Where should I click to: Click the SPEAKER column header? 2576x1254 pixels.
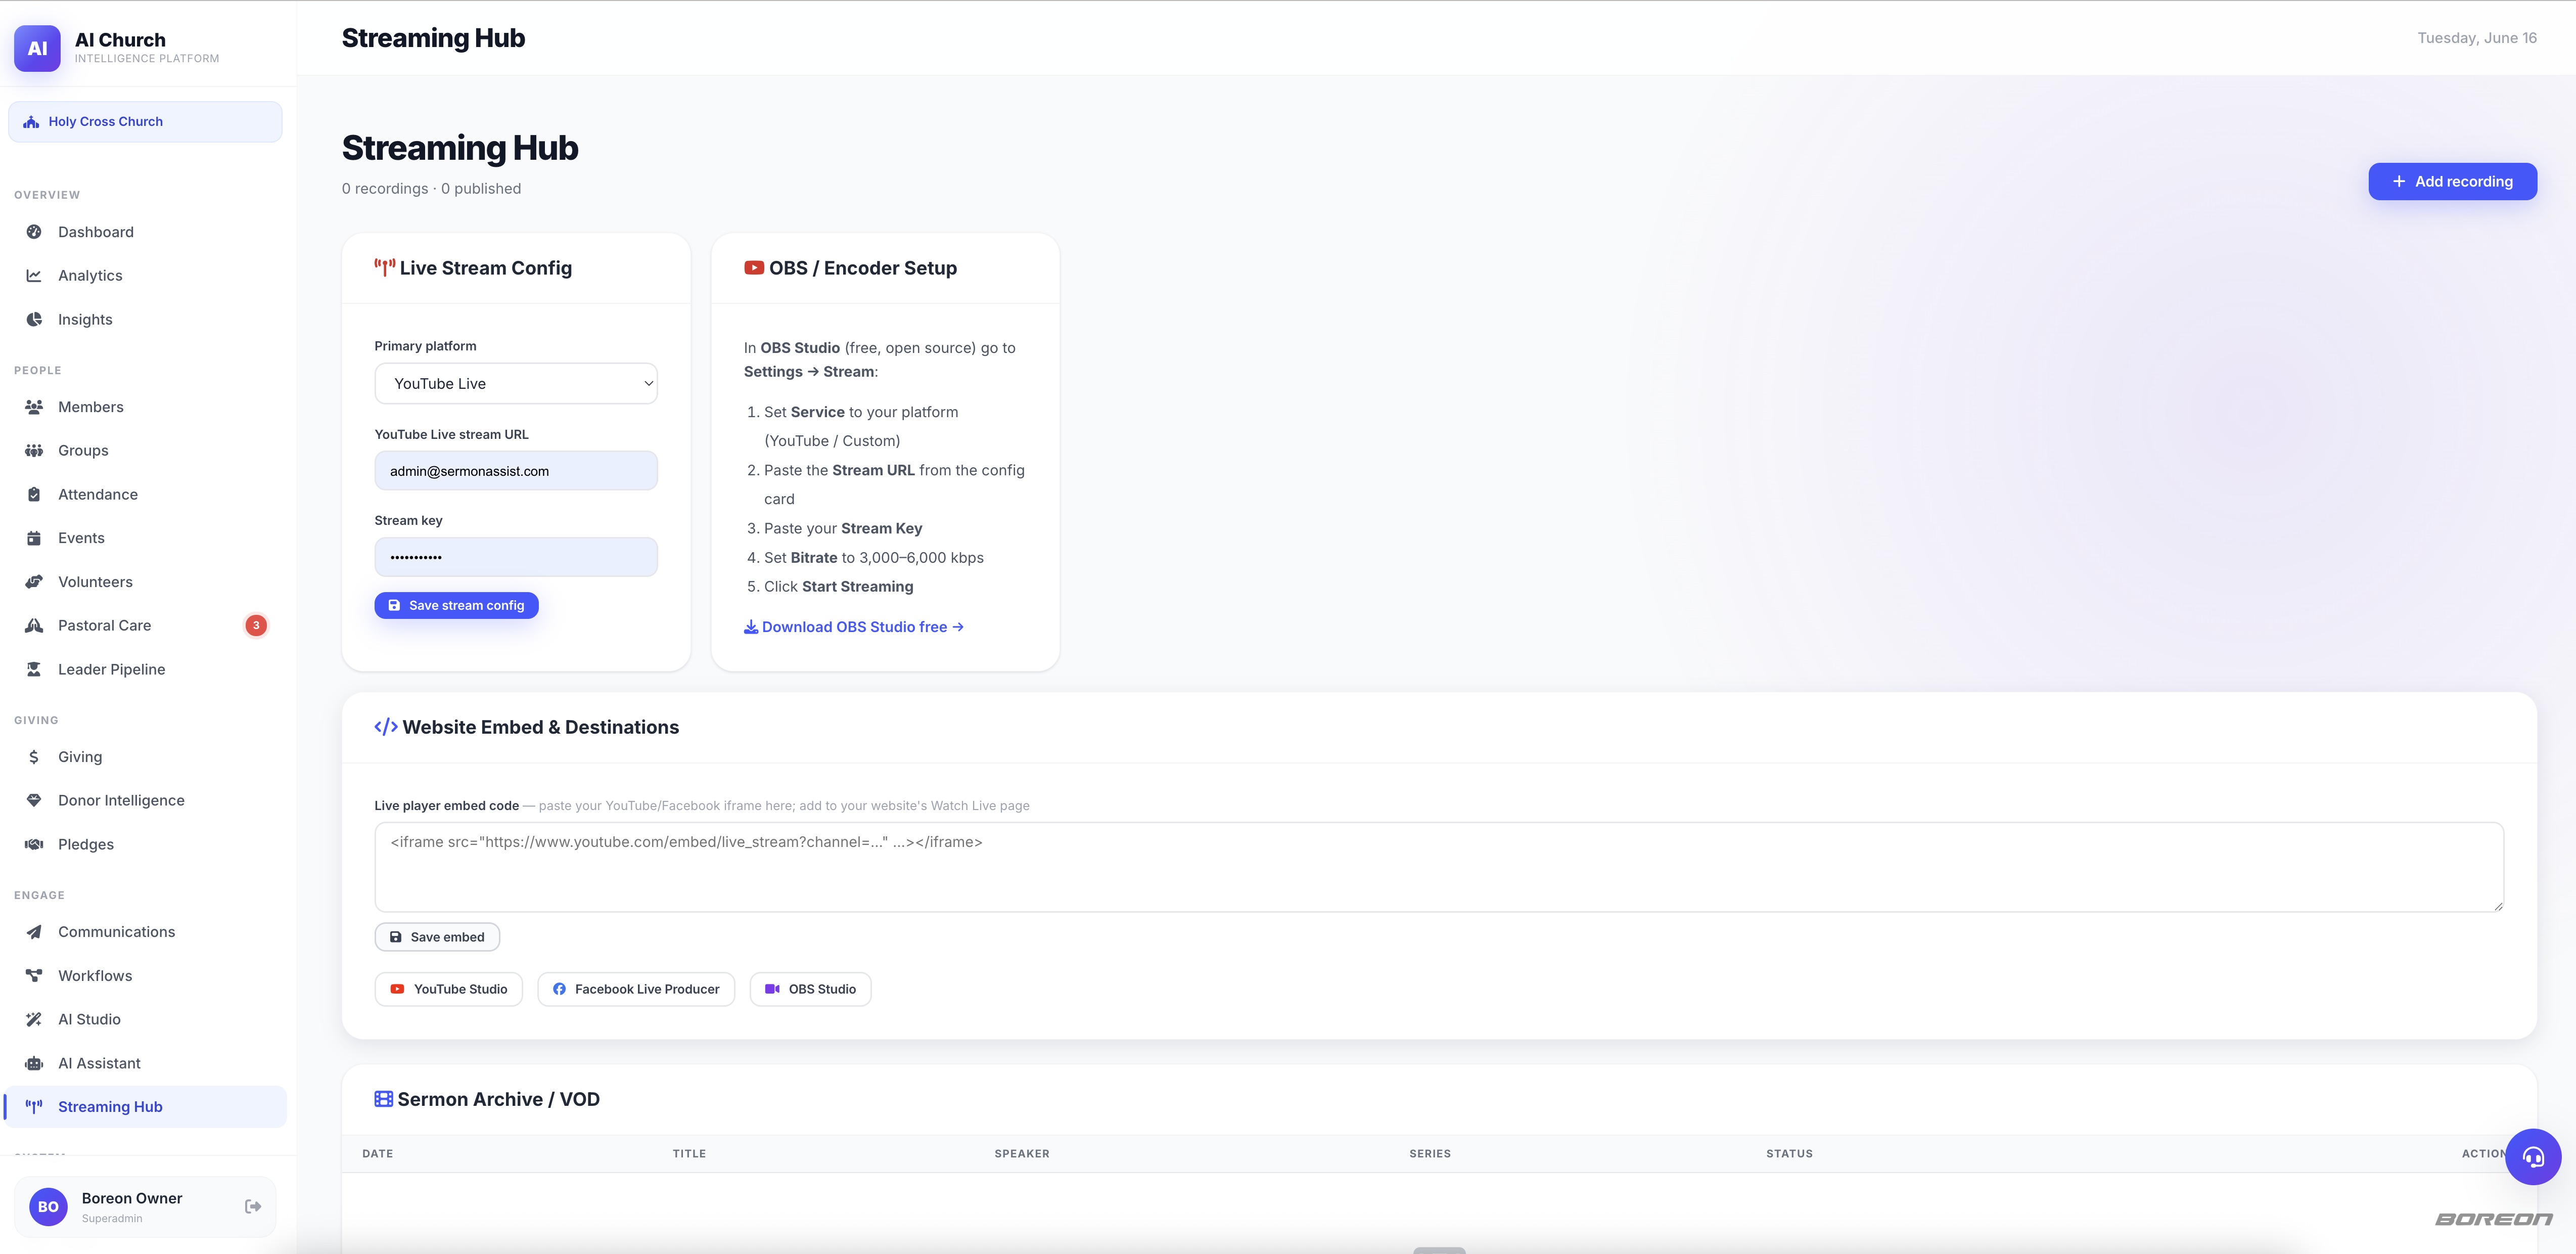[1022, 1154]
